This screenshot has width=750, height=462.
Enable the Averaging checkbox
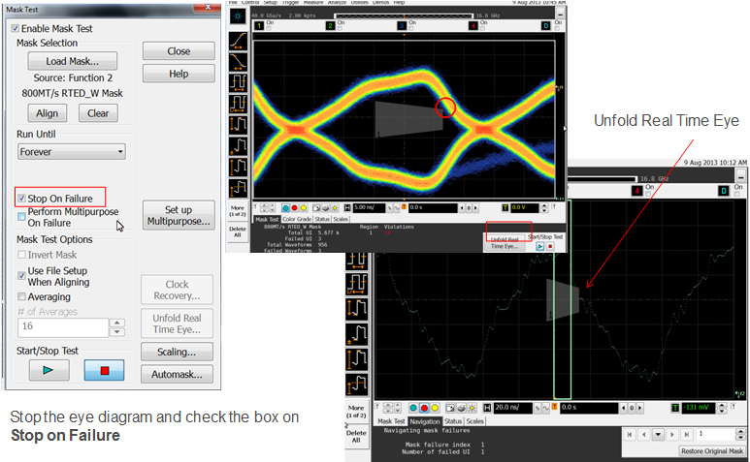pos(22,296)
